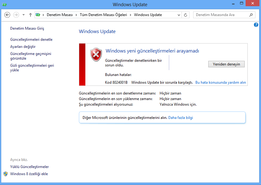Viewport: 261px width, 185px height.
Task: Open recent locations dropdown arrow
Action: pyautogui.click(x=24, y=15)
